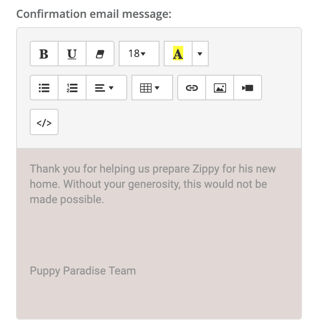Apply the yellow highlight color A button
Screen dimensions: 313x334
click(178, 54)
